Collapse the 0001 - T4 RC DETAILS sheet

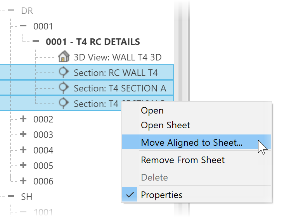pyautogui.click(x=36, y=41)
